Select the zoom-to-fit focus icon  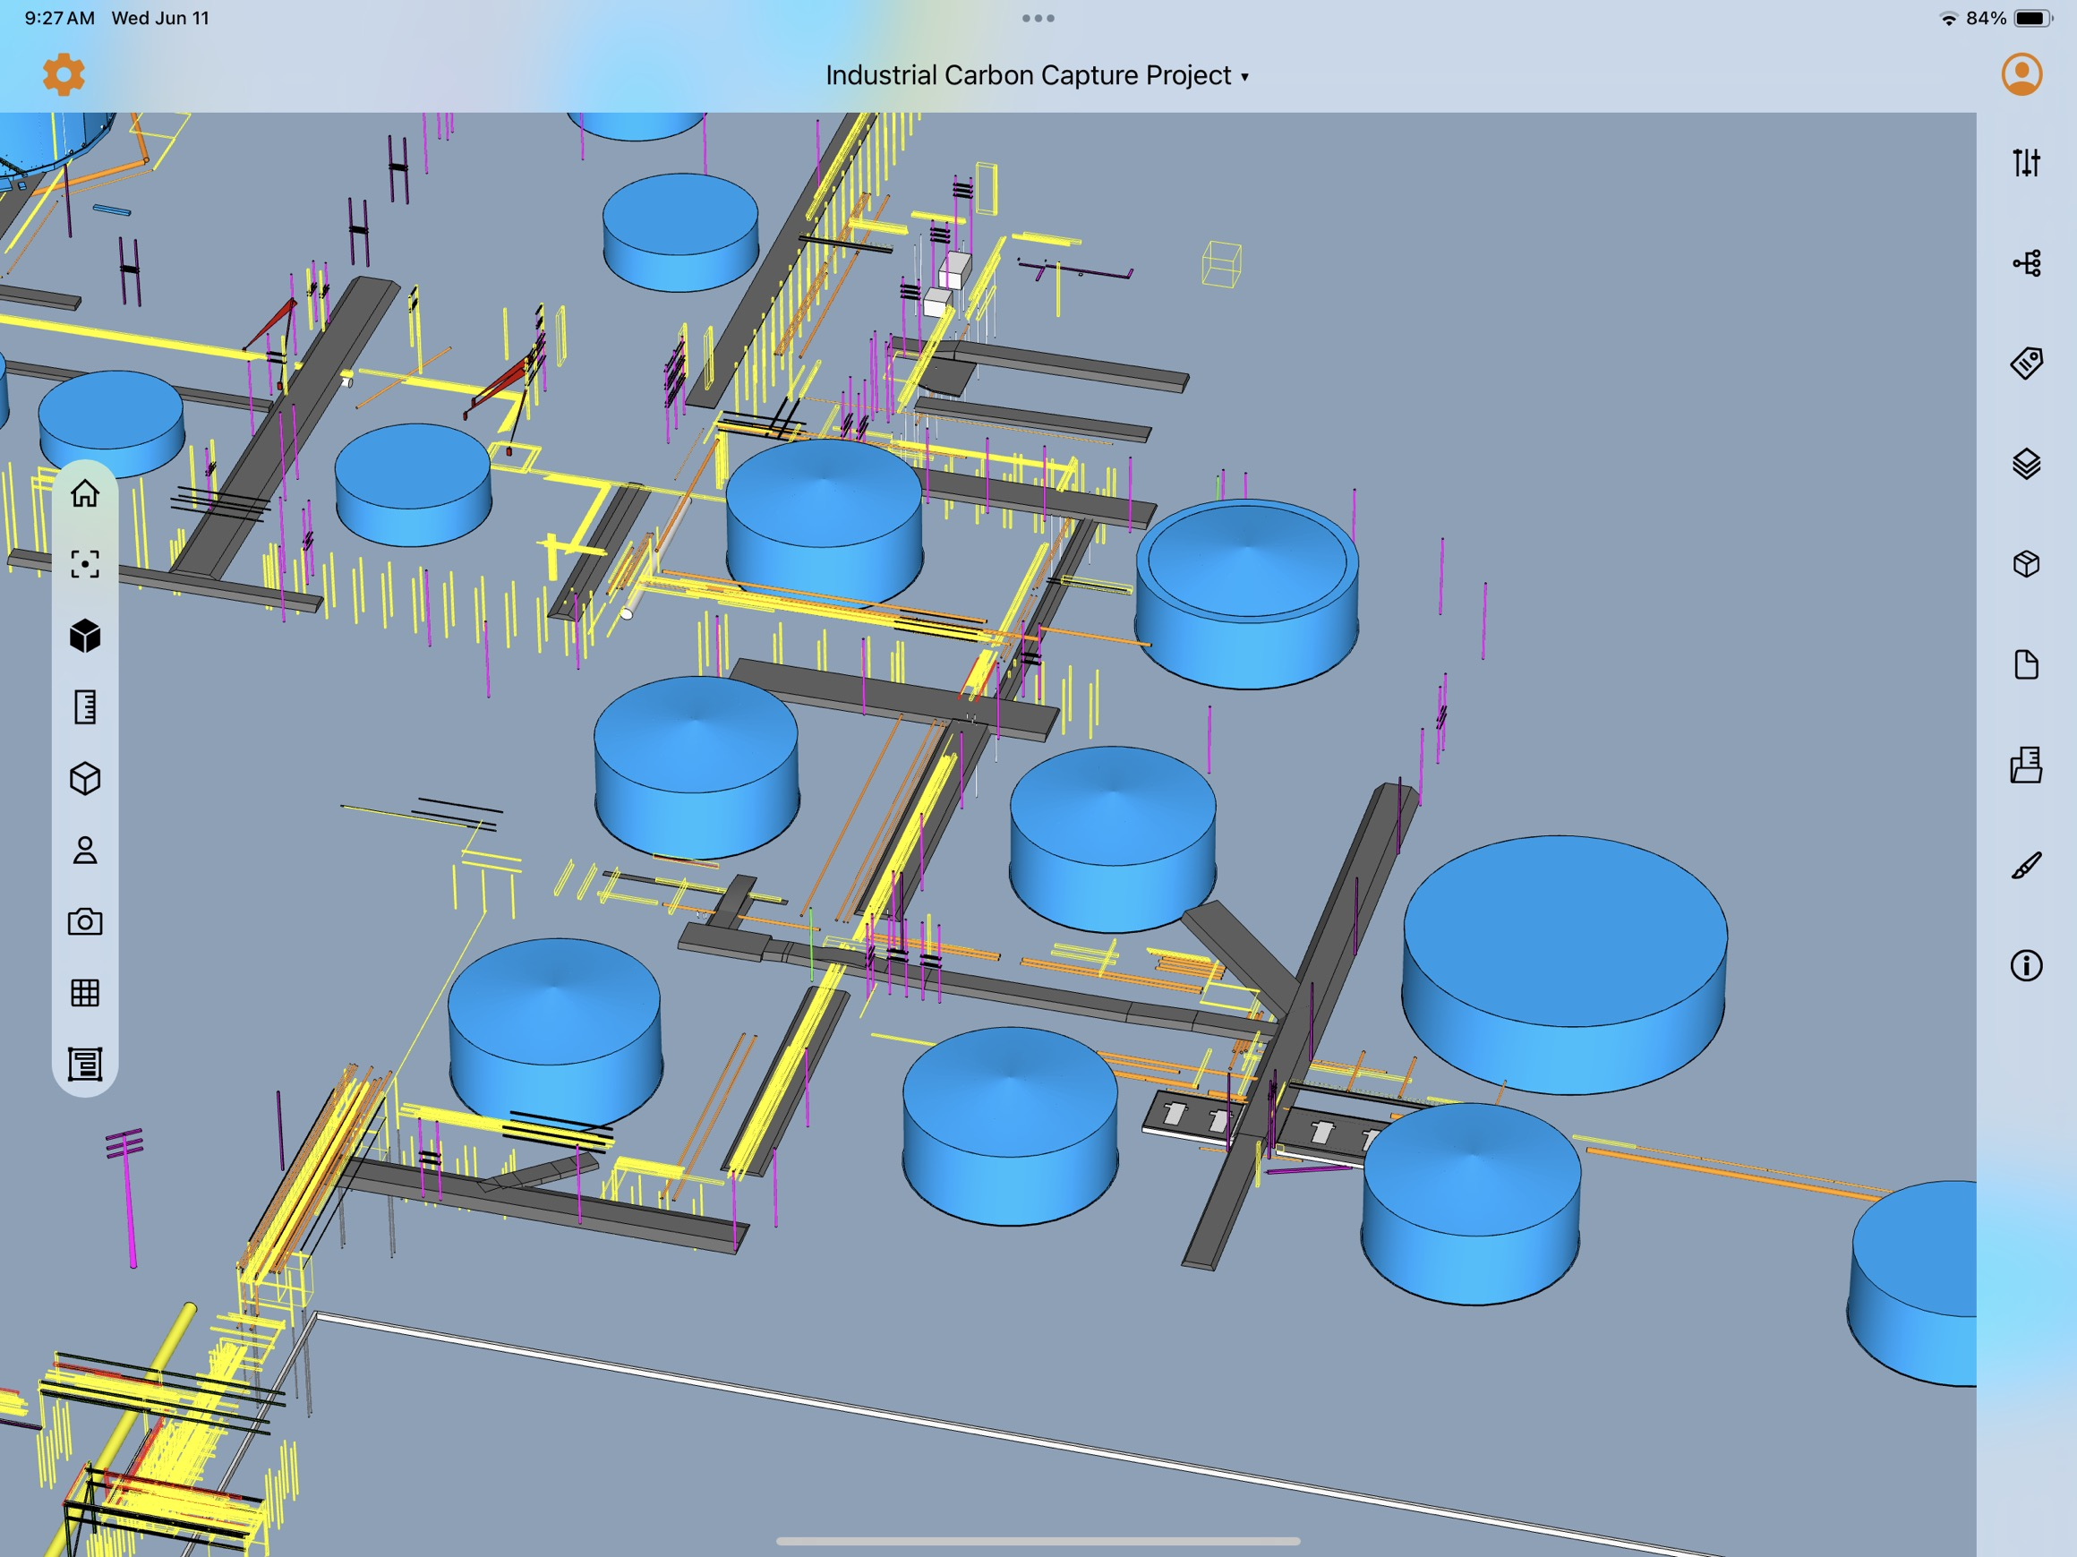pyautogui.click(x=85, y=564)
